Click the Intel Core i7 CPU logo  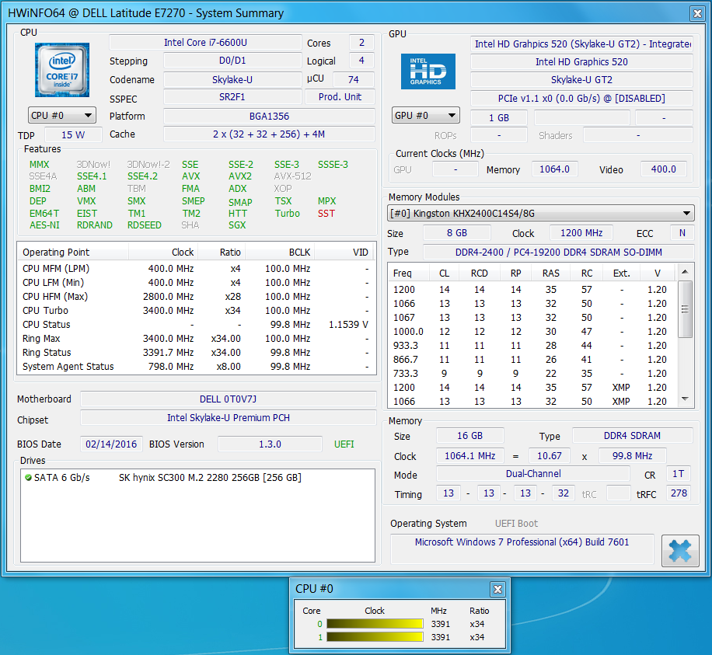point(62,70)
